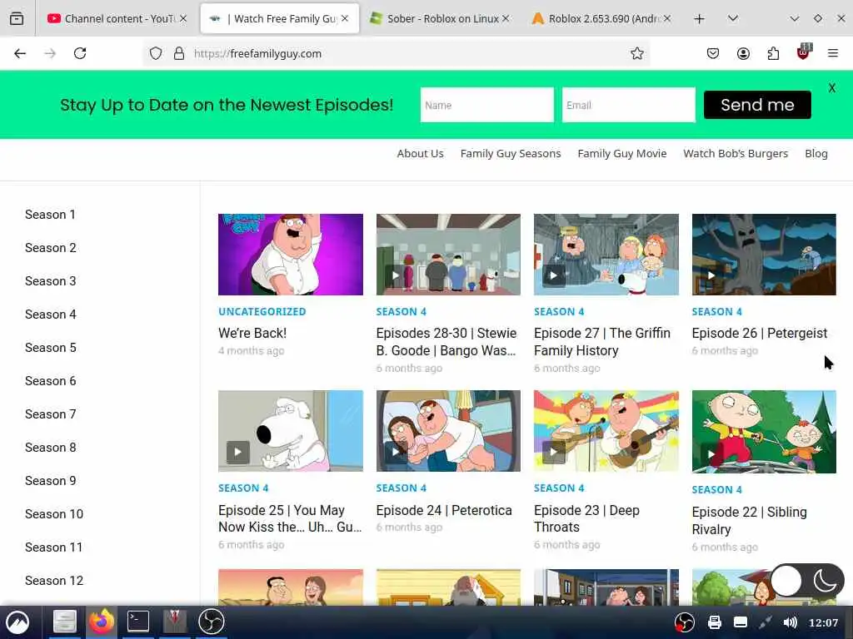
Task: Open the Firefox account icon
Action: tap(743, 53)
